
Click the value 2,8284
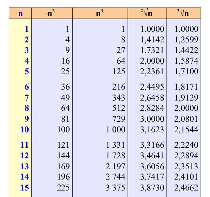152,108
